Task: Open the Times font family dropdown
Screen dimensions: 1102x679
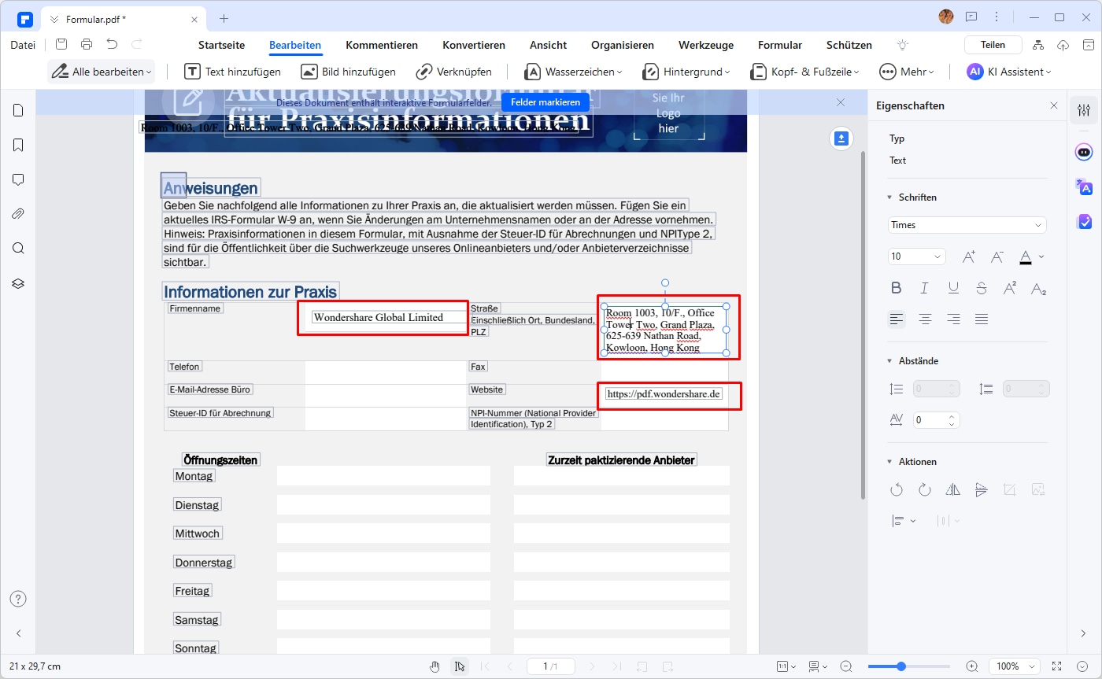Action: point(967,225)
